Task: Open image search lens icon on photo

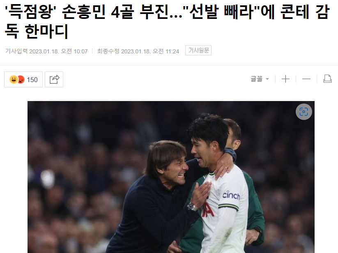Action: 304,112
